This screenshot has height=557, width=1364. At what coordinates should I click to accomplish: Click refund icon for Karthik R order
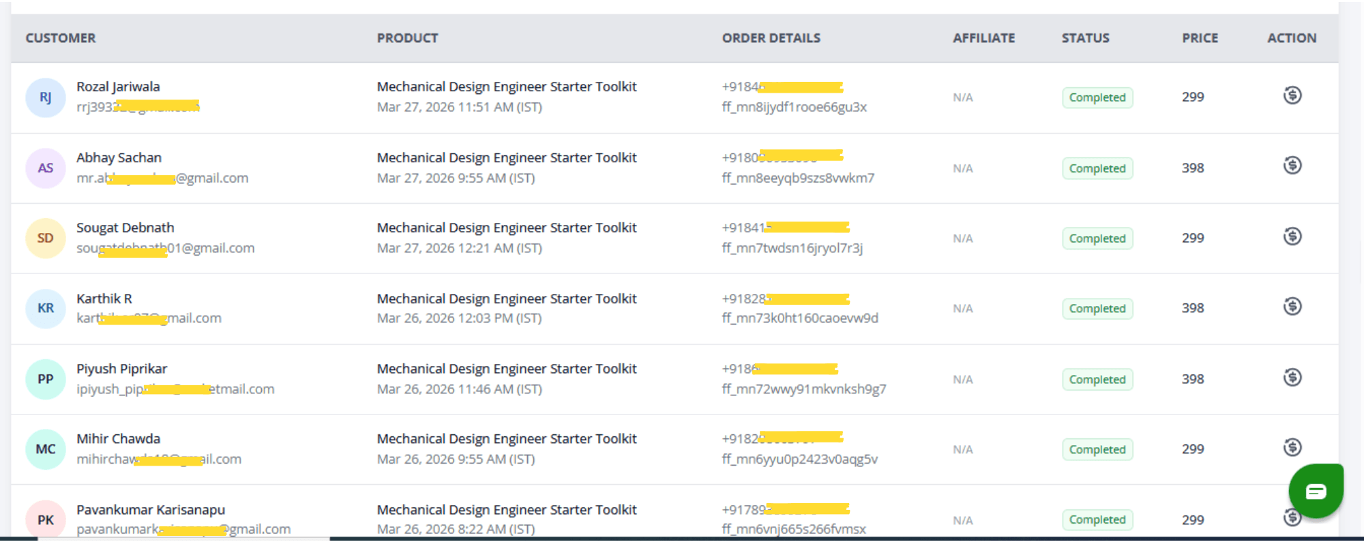click(1292, 307)
